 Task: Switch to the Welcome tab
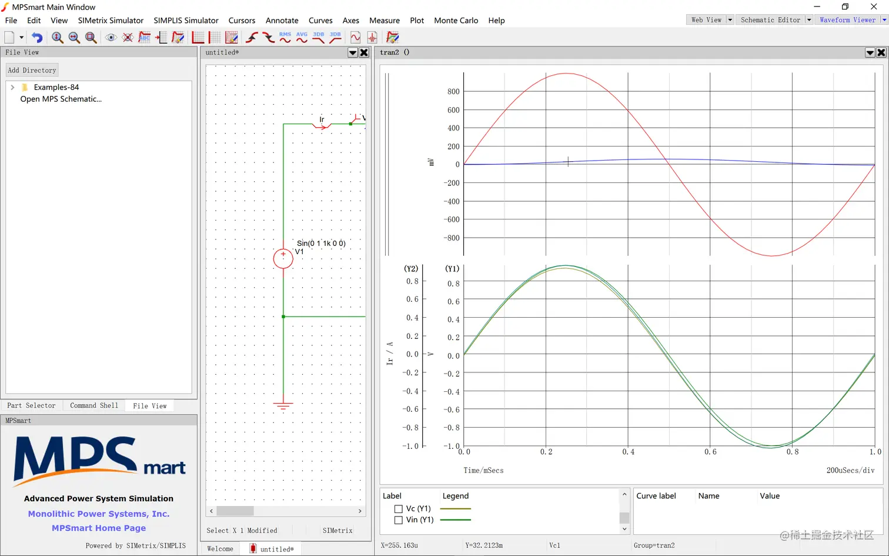[220, 549]
